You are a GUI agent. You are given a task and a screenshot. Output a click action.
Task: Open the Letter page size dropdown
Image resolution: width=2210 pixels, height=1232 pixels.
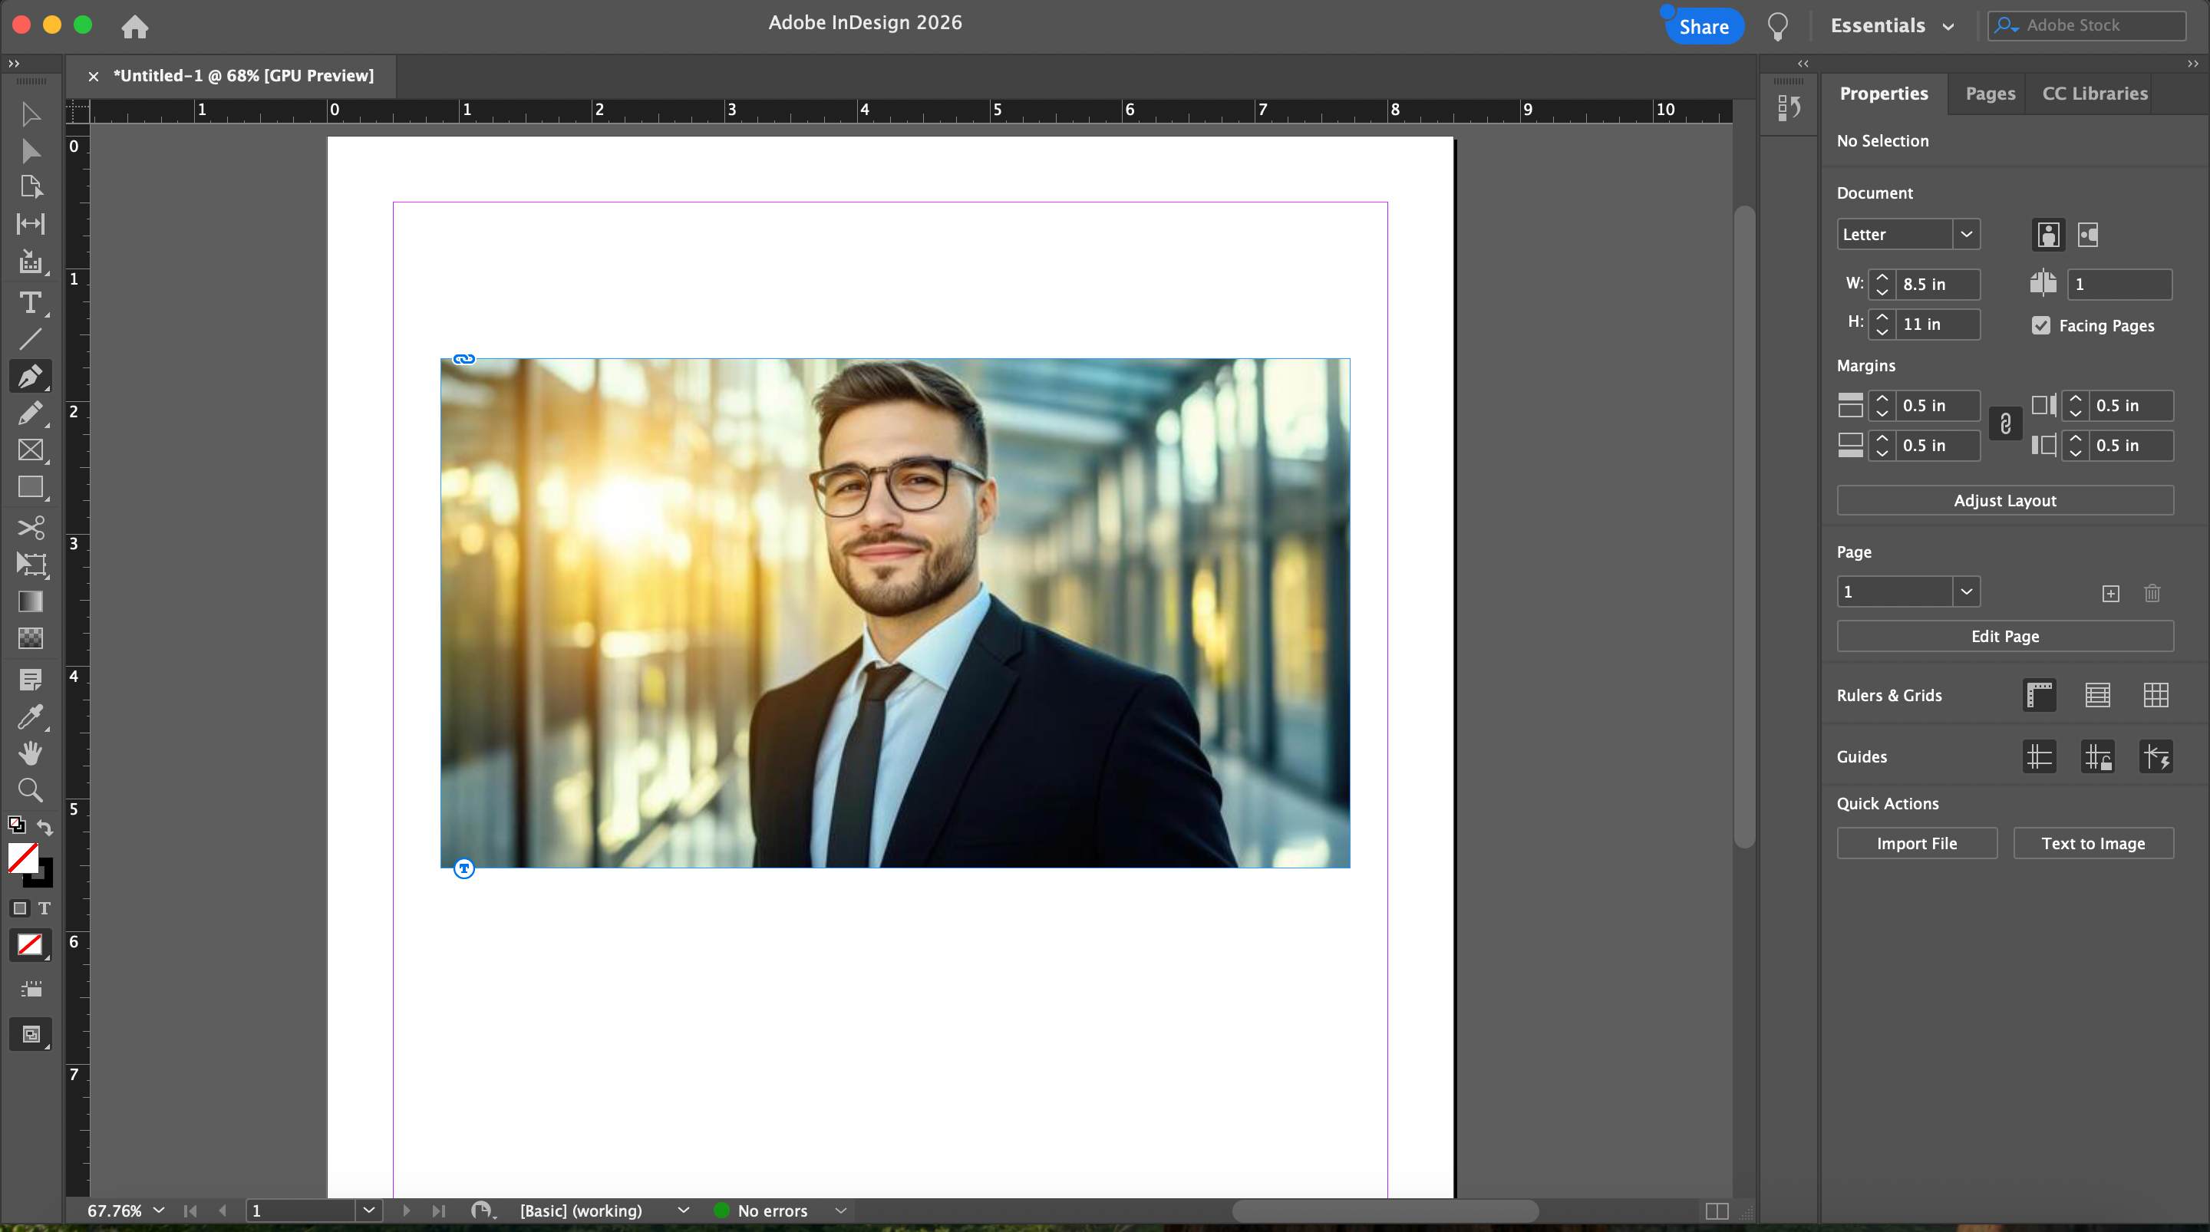[x=1965, y=234]
